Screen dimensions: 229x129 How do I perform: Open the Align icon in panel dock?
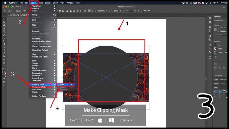pyautogui.click(x=210, y=48)
